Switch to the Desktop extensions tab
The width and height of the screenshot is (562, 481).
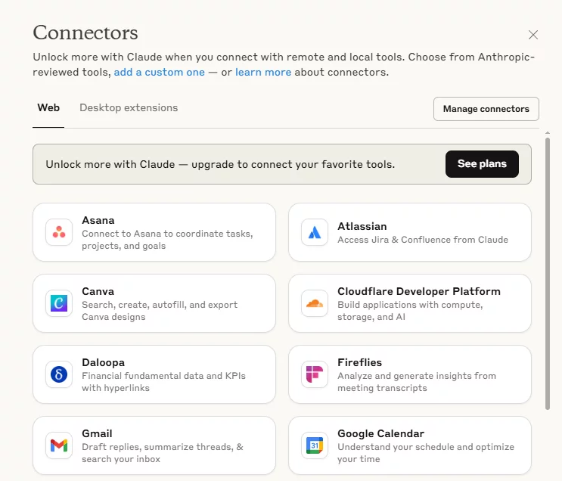coord(129,108)
